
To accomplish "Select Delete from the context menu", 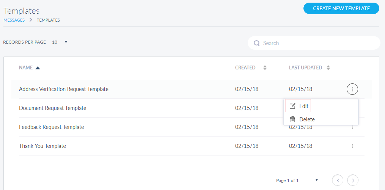I will tap(302, 119).
